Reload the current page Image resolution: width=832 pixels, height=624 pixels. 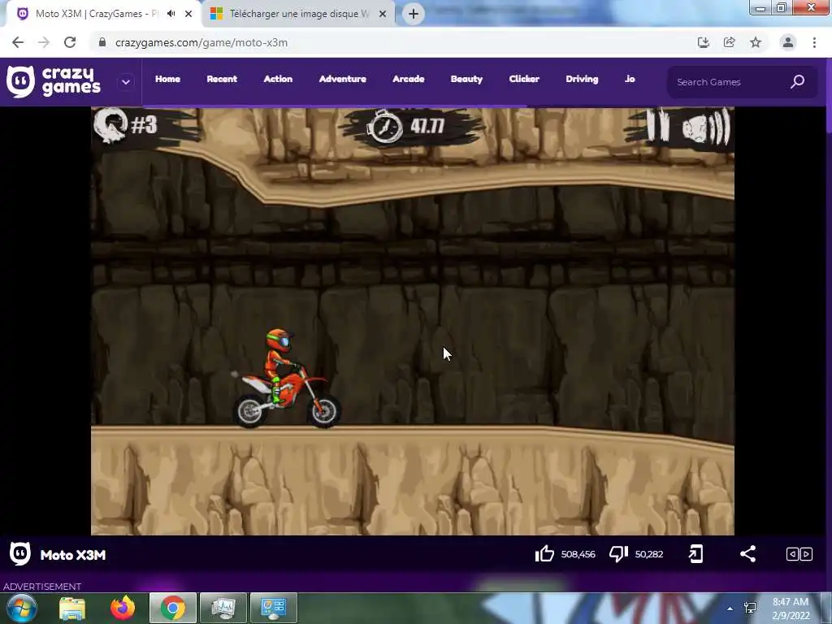click(70, 42)
